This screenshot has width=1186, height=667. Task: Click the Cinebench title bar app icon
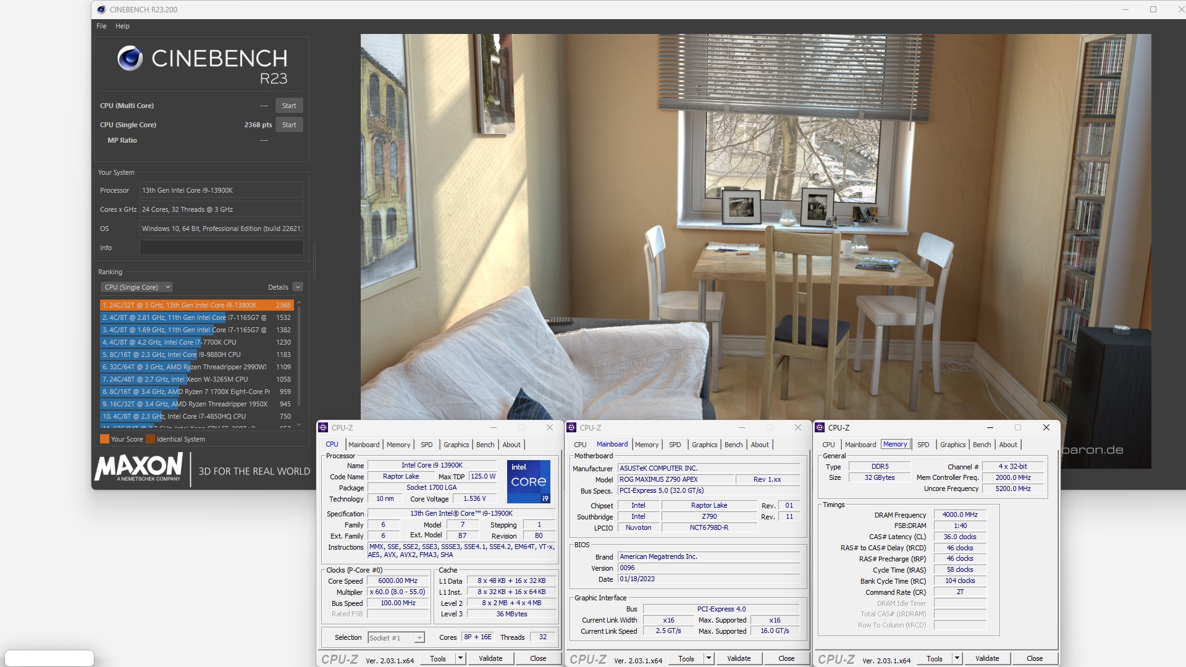click(101, 9)
